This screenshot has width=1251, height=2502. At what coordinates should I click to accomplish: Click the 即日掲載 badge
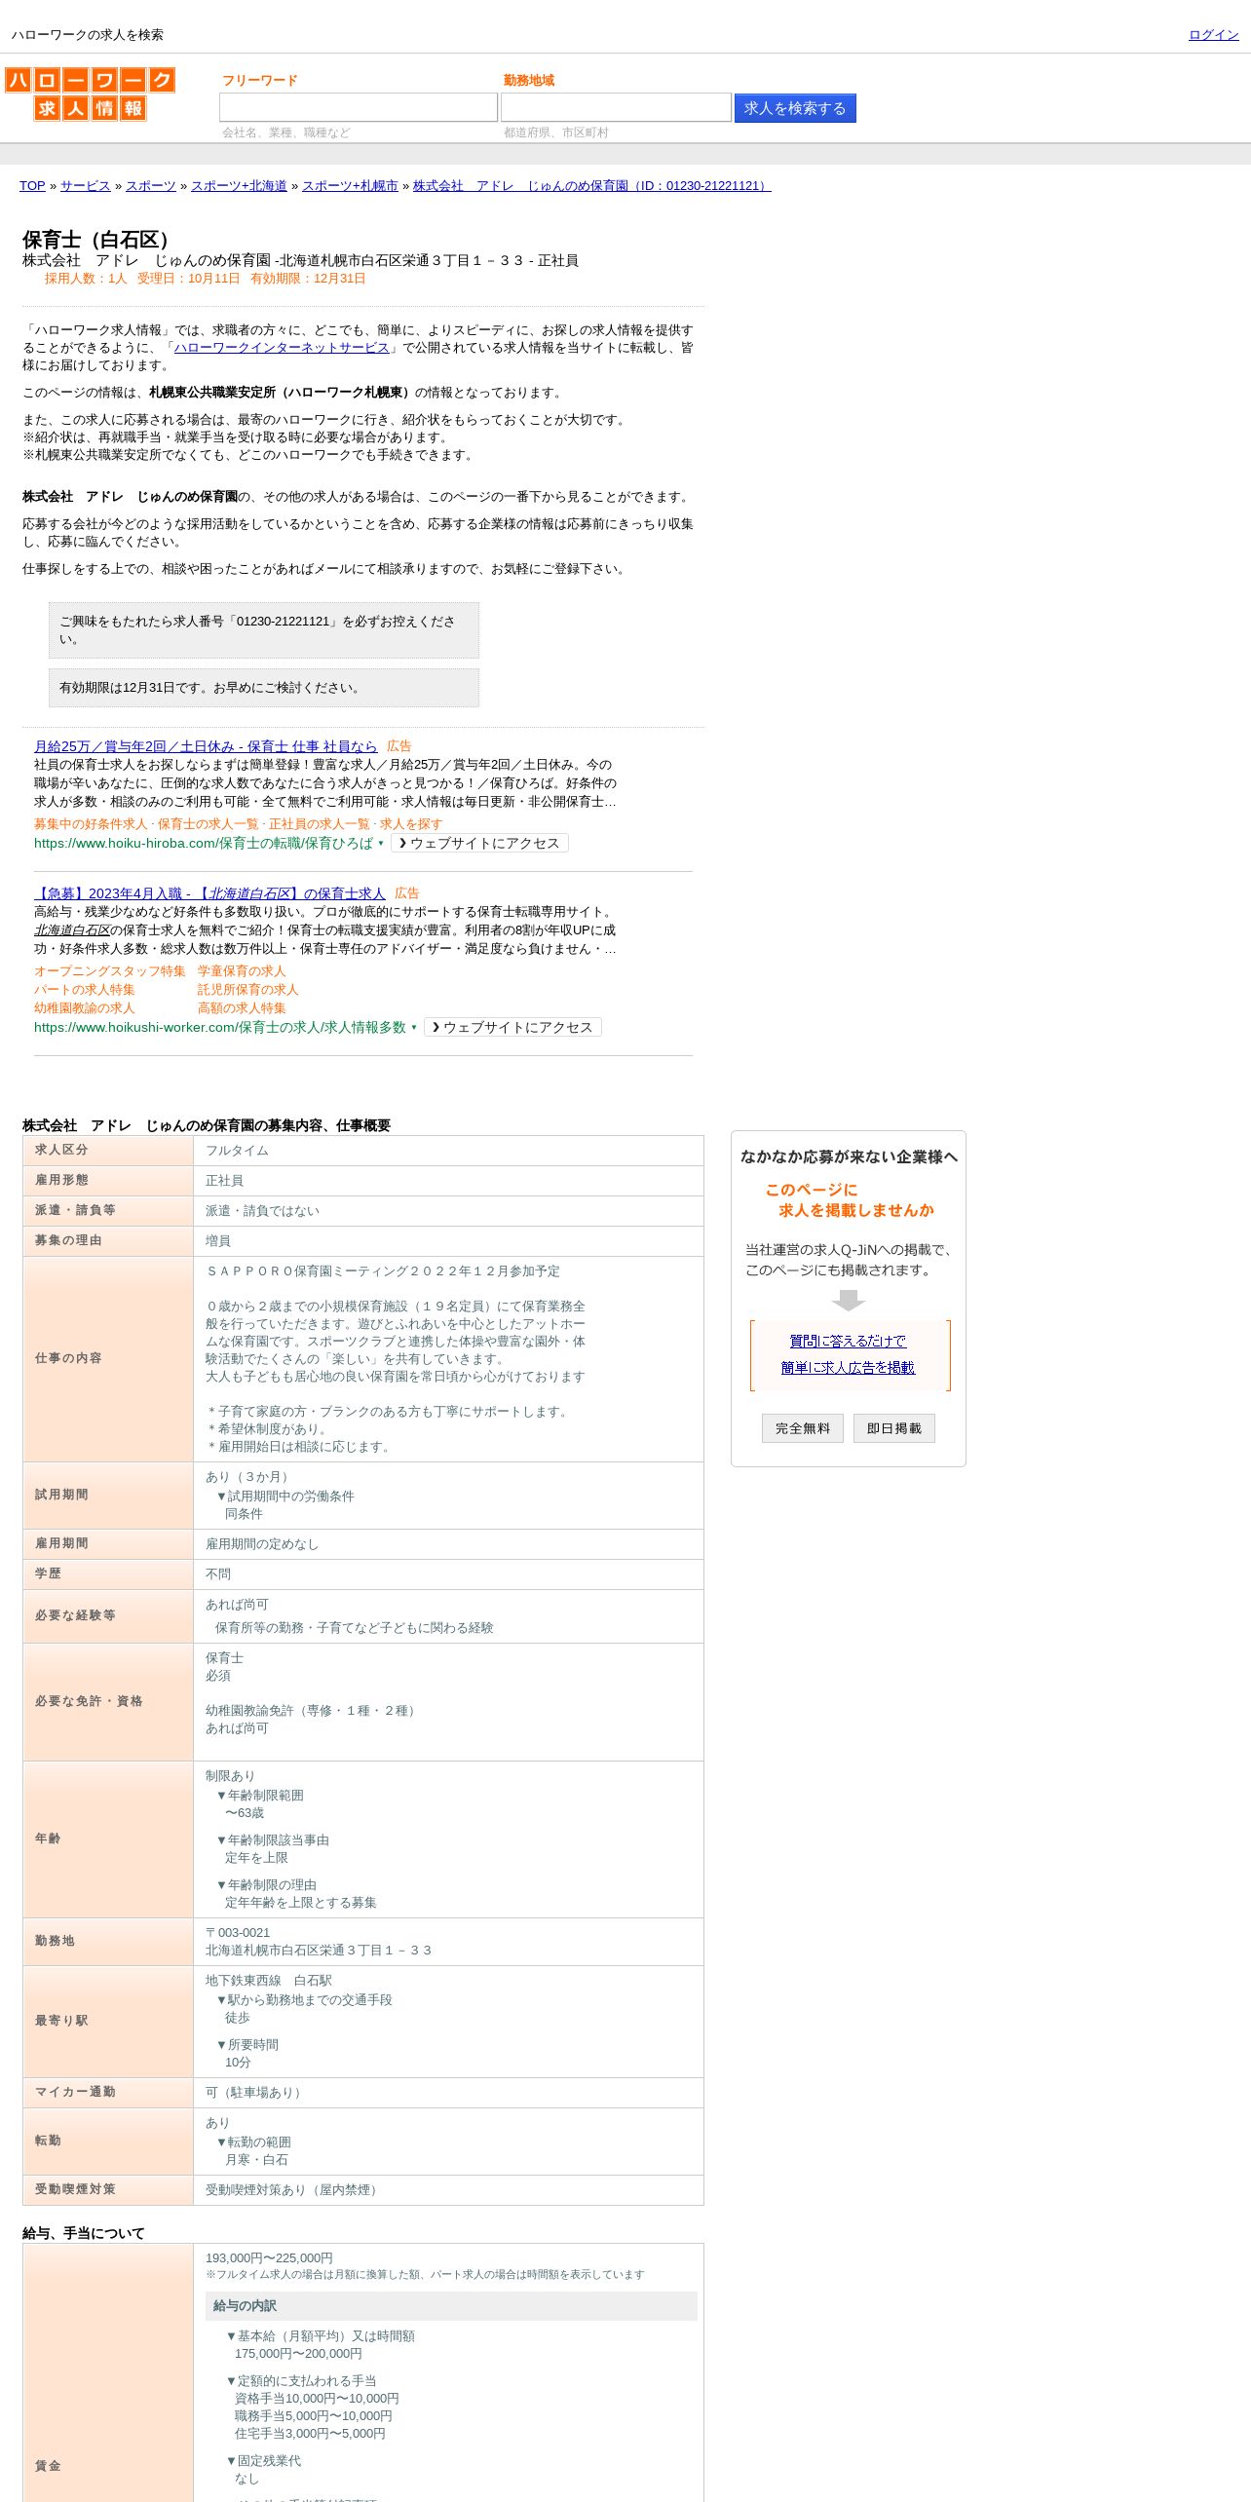(894, 1428)
